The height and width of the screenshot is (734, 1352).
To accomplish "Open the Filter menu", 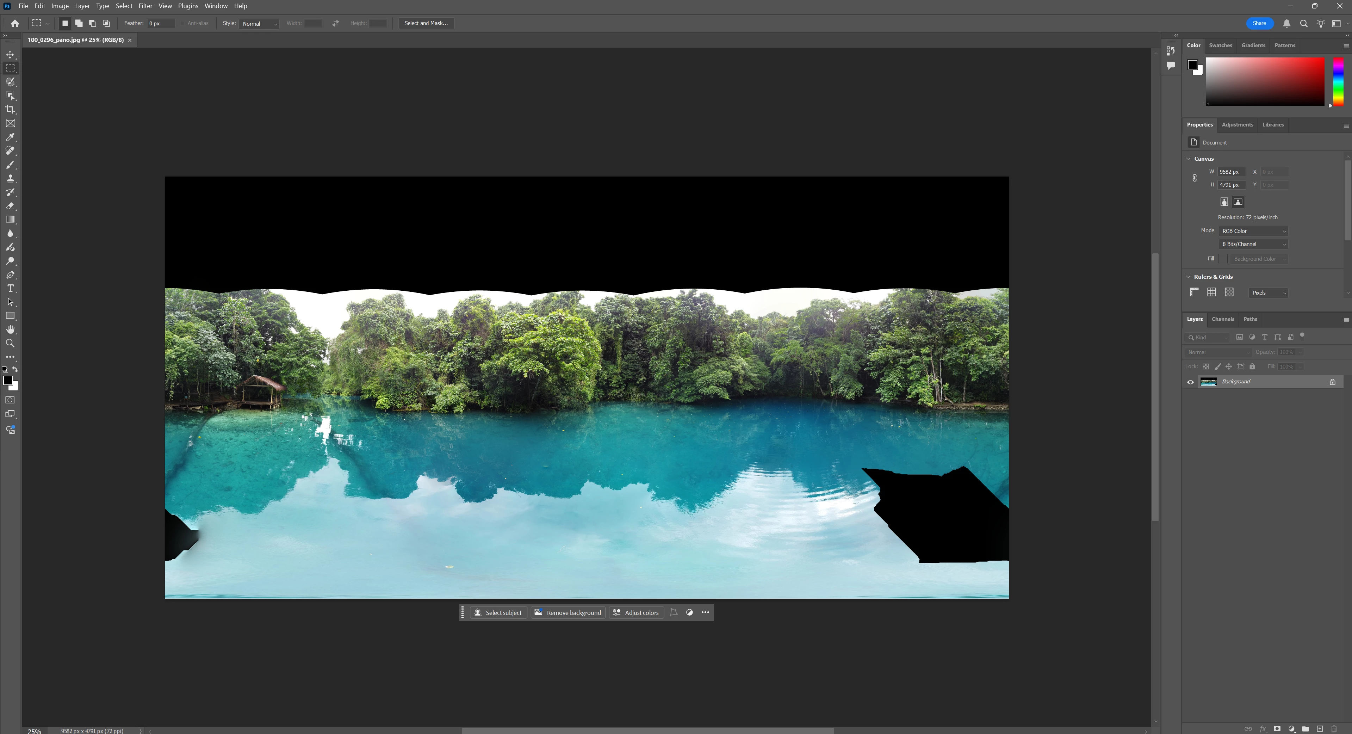I will click(145, 6).
